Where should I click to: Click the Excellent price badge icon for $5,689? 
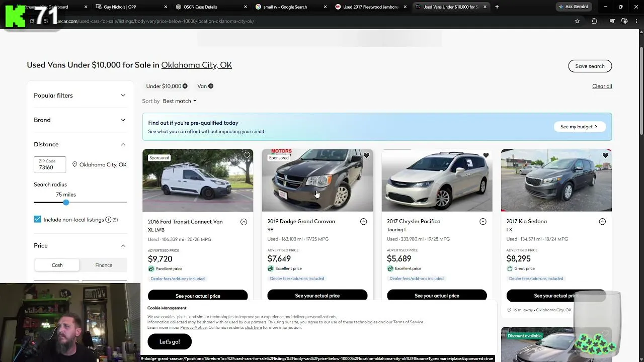point(390,268)
